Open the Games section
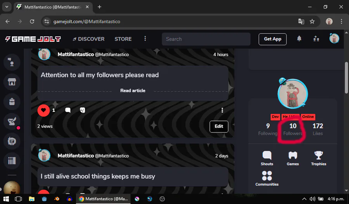This screenshot has height=204, width=349. click(x=293, y=158)
